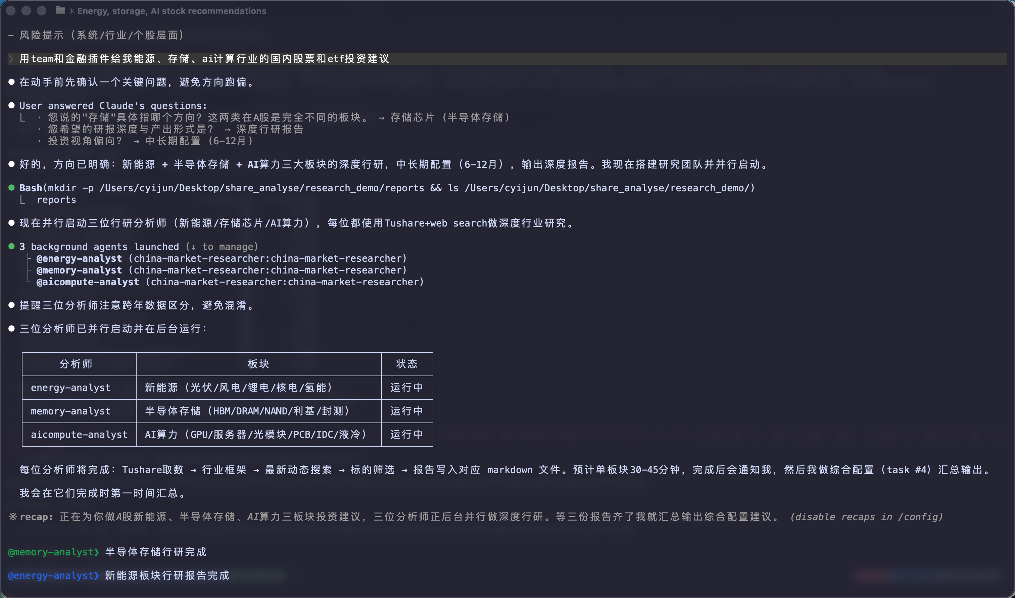Click the line '我会在它们完成时第一时间汇总。'
Image resolution: width=1015 pixels, height=598 pixels.
click(102, 493)
